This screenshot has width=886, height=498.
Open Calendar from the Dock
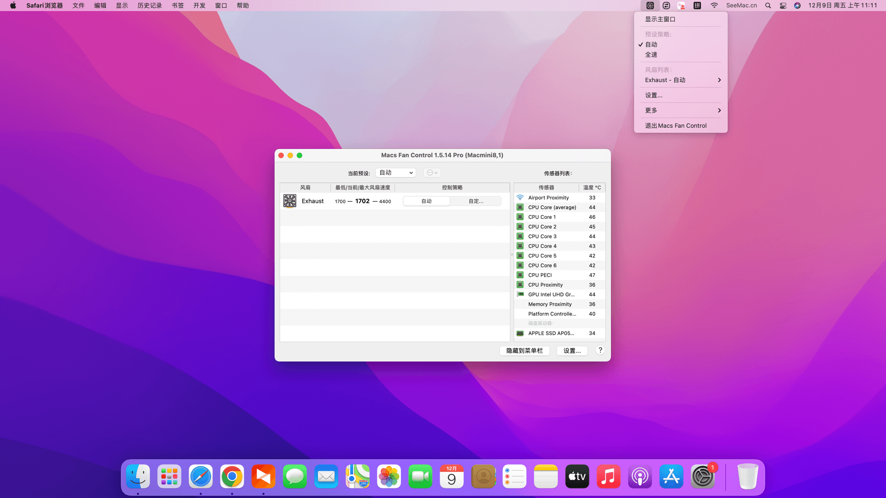pyautogui.click(x=452, y=477)
